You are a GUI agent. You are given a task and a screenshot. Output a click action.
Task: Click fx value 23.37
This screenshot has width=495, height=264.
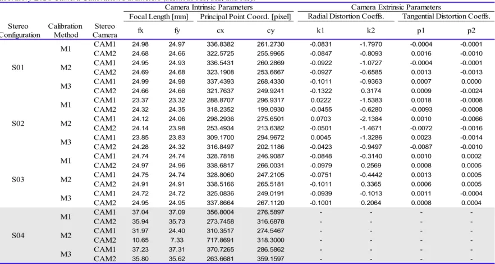[140, 100]
